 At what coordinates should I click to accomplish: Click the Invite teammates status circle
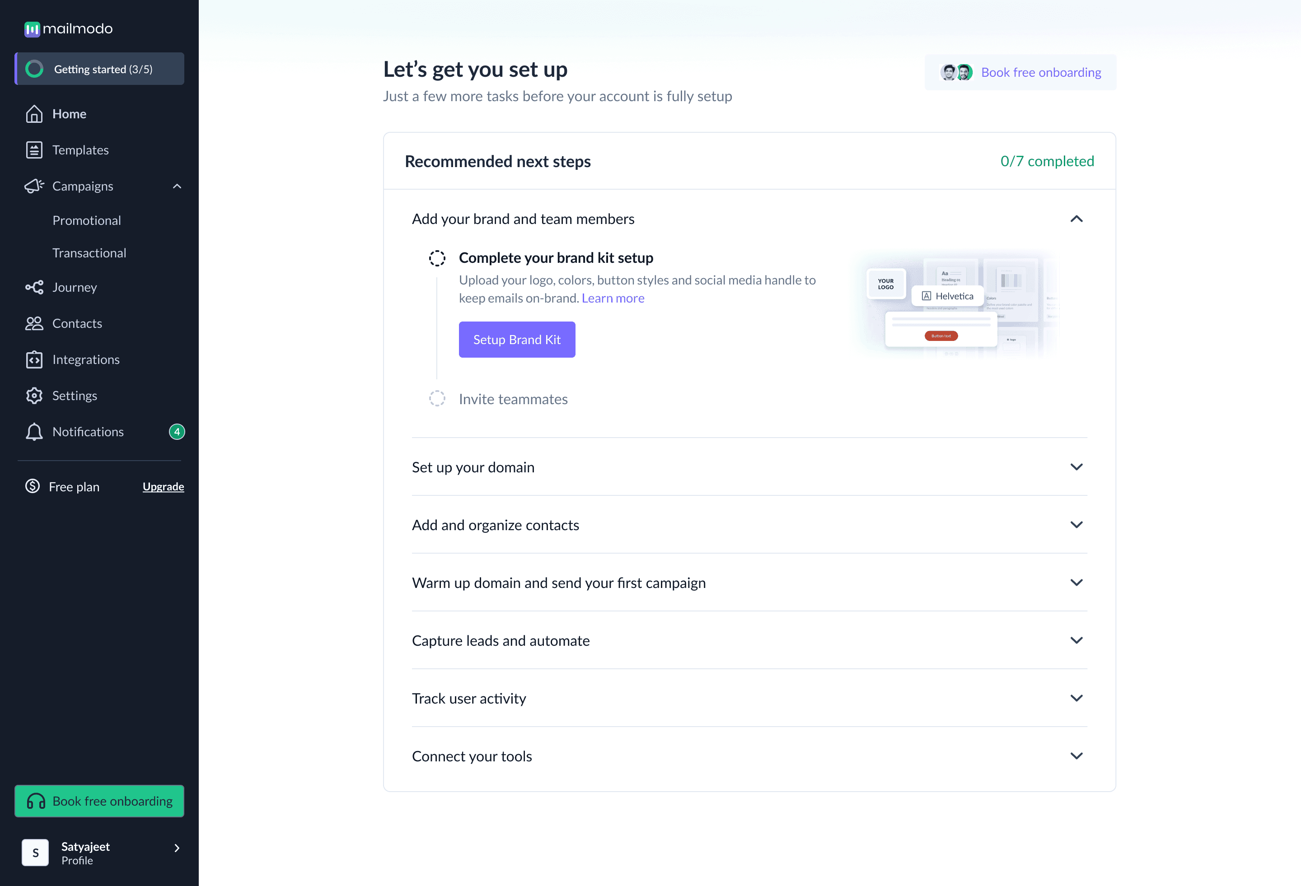pyautogui.click(x=437, y=398)
